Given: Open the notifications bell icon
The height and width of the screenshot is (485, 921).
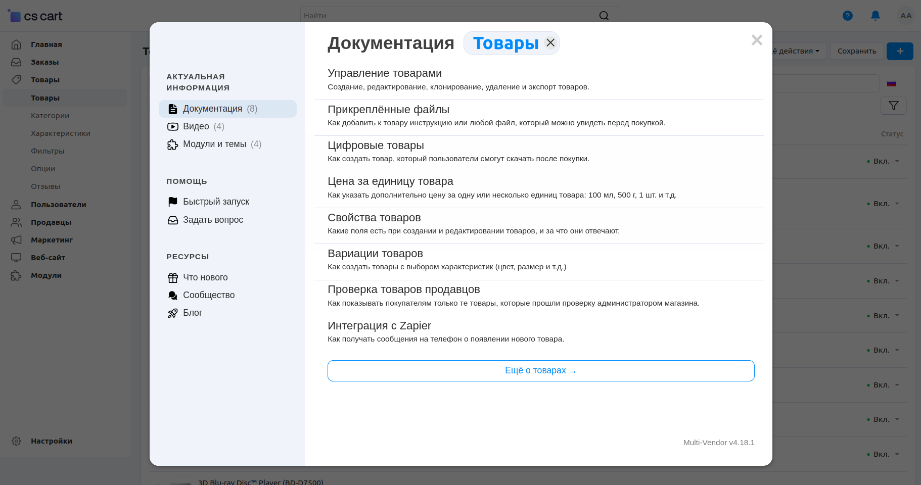Looking at the screenshot, I should [x=876, y=16].
